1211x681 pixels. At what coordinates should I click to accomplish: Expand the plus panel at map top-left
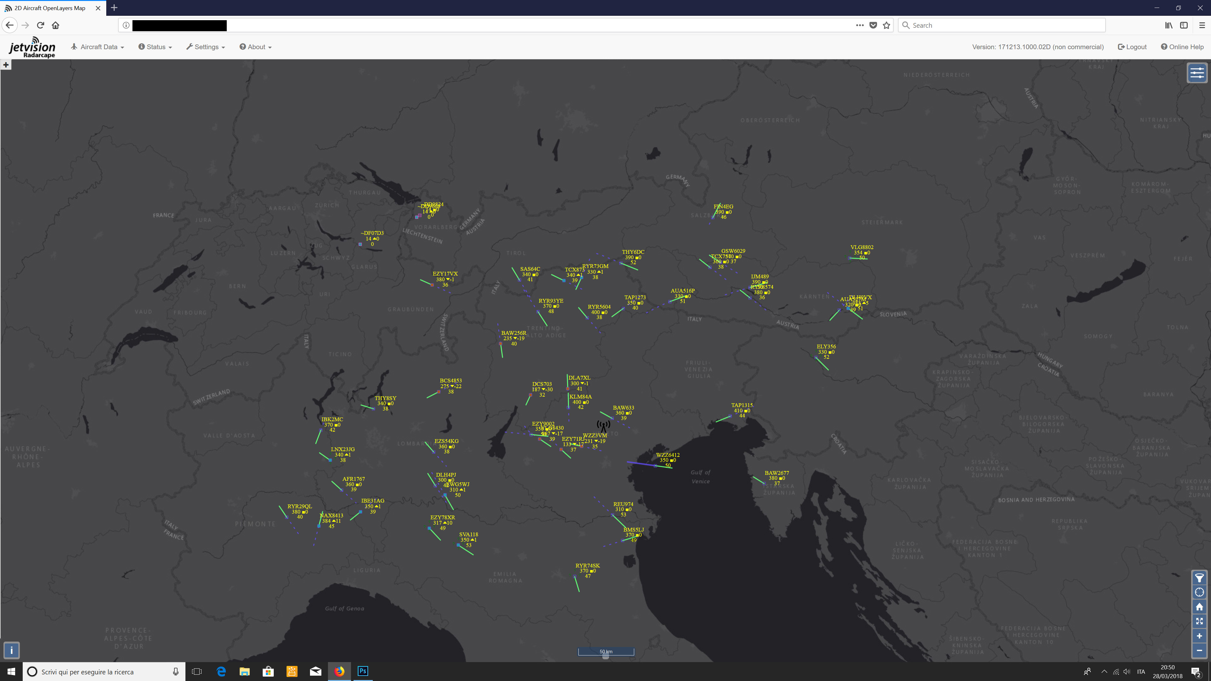[x=6, y=65]
